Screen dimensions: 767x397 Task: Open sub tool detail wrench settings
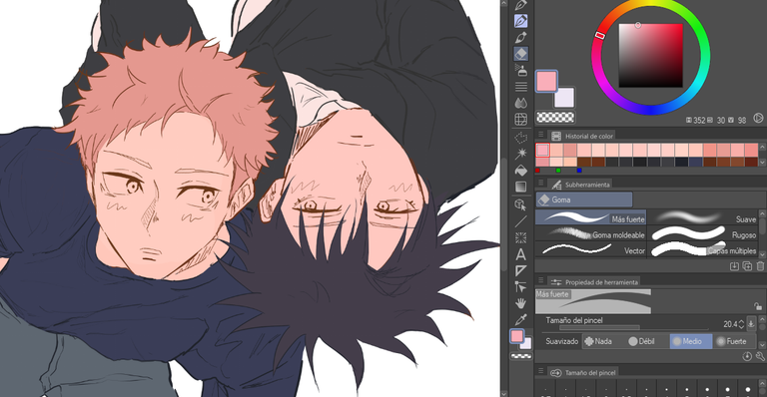coord(760,356)
